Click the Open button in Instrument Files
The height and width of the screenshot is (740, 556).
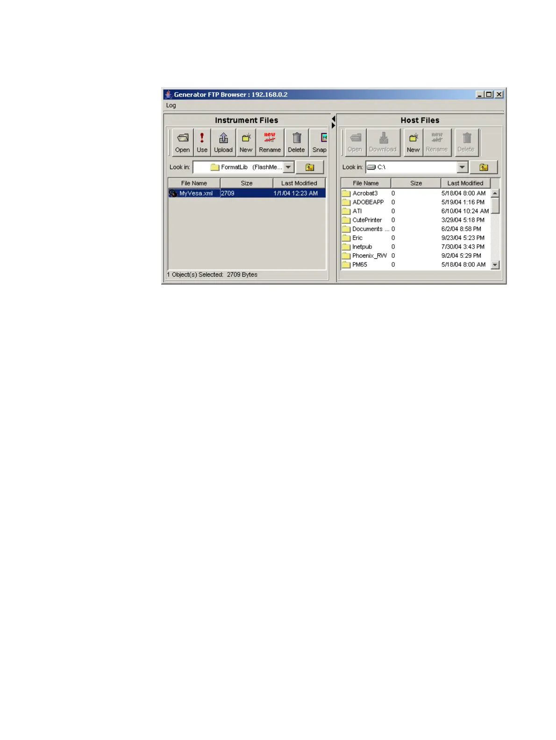[183, 142]
